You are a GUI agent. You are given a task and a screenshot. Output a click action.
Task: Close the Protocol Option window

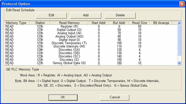coord(182,4)
